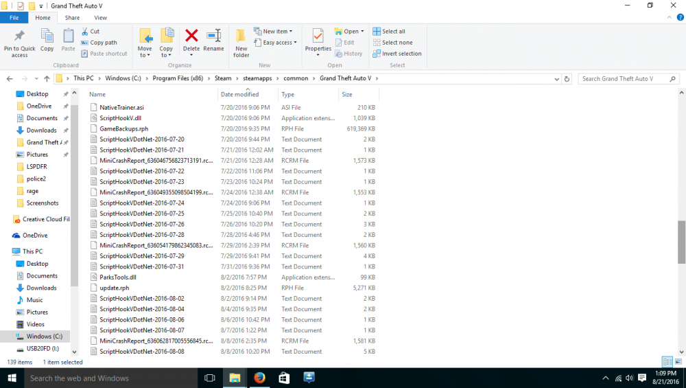Open the Copy to menu
The image size is (686, 388).
point(166,43)
